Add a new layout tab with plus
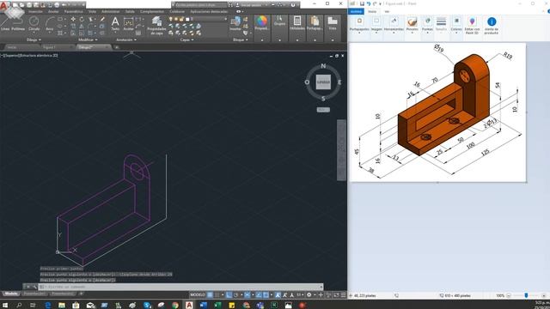 (x=81, y=294)
